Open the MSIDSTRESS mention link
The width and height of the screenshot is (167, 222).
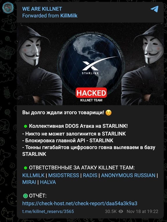pos(64,175)
